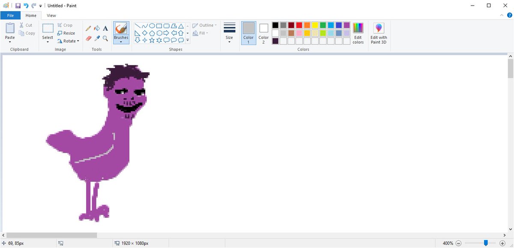Open Customize Quick Access Toolbar dropdown
514x248 pixels.
pyautogui.click(x=41, y=6)
